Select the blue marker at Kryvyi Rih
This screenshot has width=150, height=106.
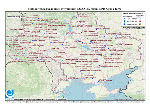(92, 64)
